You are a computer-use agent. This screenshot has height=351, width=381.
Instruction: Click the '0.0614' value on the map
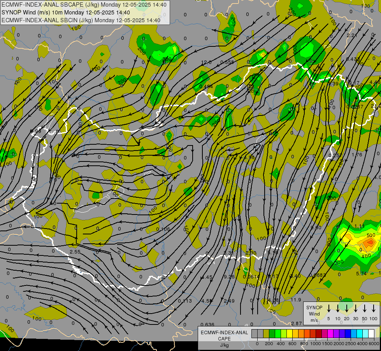click(251, 277)
